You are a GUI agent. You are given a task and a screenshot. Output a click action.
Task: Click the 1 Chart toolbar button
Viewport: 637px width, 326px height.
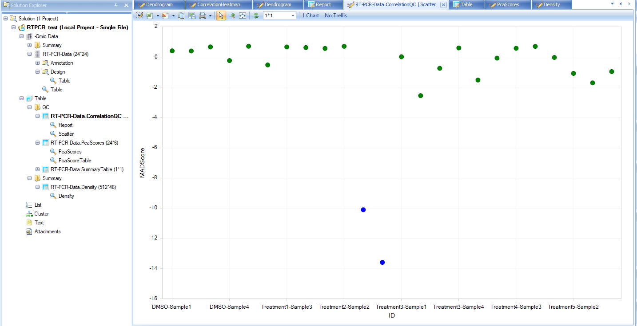[311, 16]
